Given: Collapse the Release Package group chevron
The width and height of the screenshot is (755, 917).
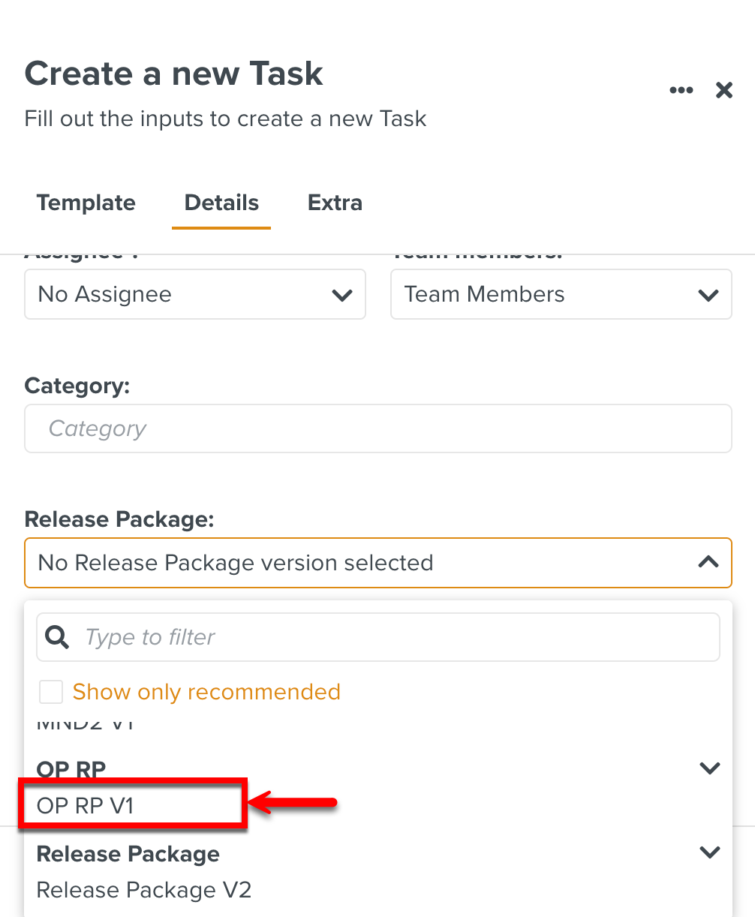Looking at the screenshot, I should 709,852.
